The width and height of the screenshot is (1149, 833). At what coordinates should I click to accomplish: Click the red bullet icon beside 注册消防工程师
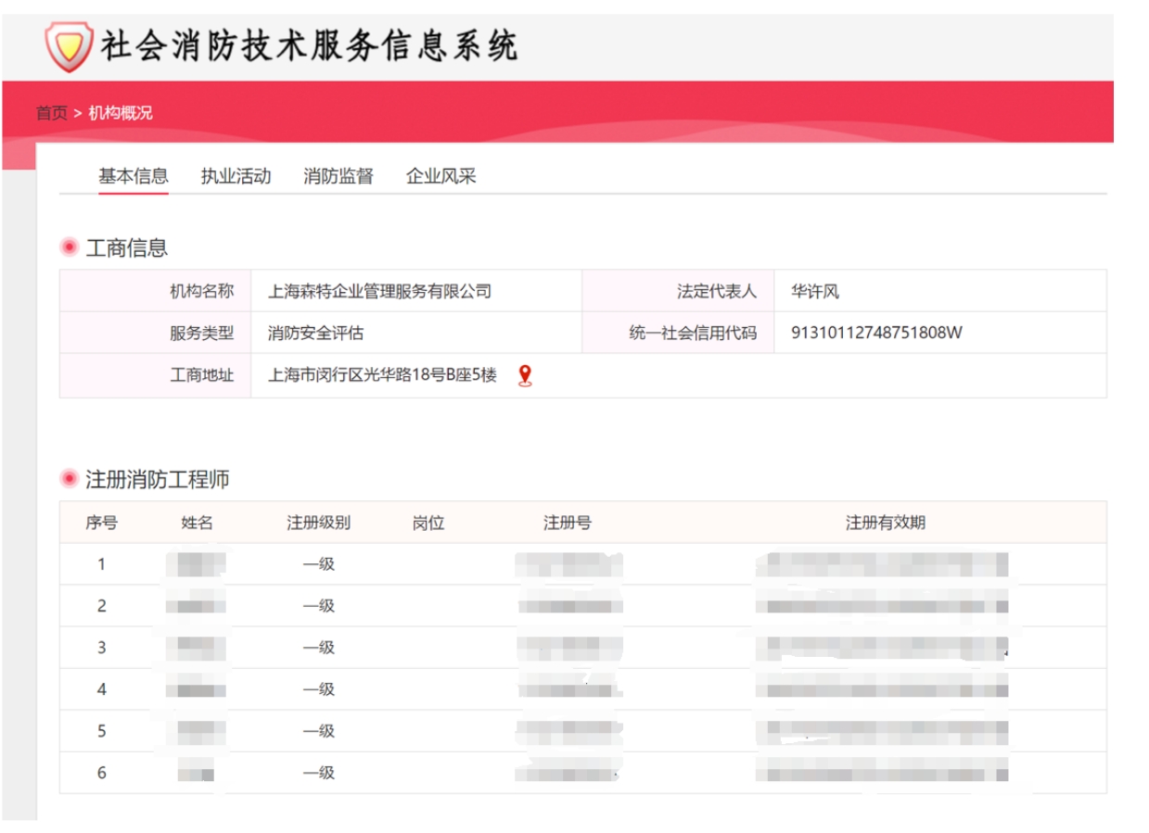pyautogui.click(x=69, y=479)
